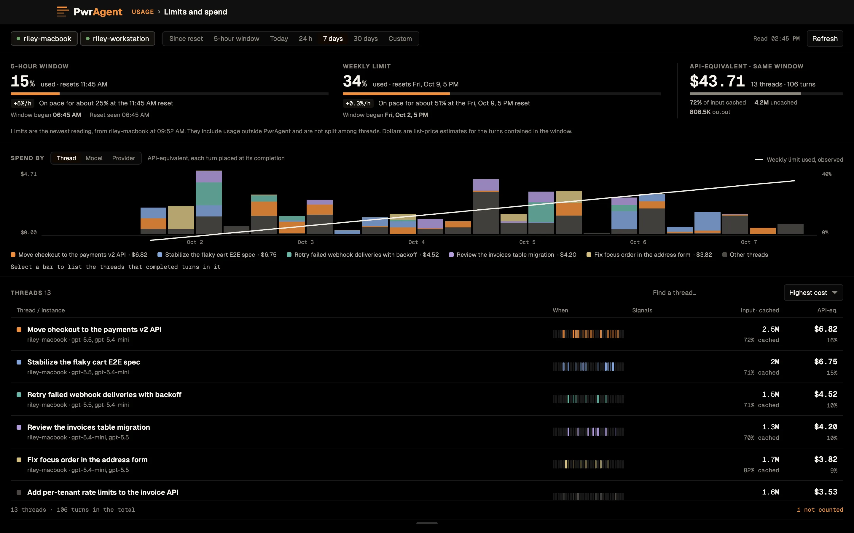
Task: Open the Stabilize the flaky cart E2E spec thread
Action: 427,367
